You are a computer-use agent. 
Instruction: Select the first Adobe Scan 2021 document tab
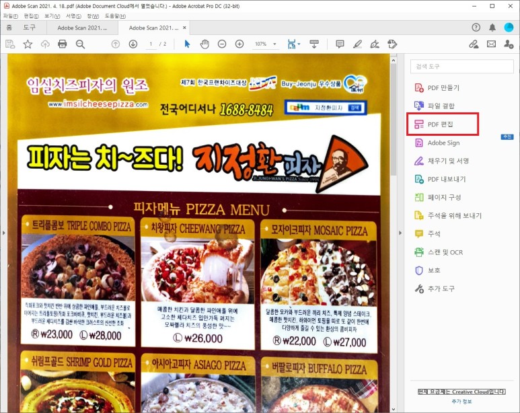[82, 28]
